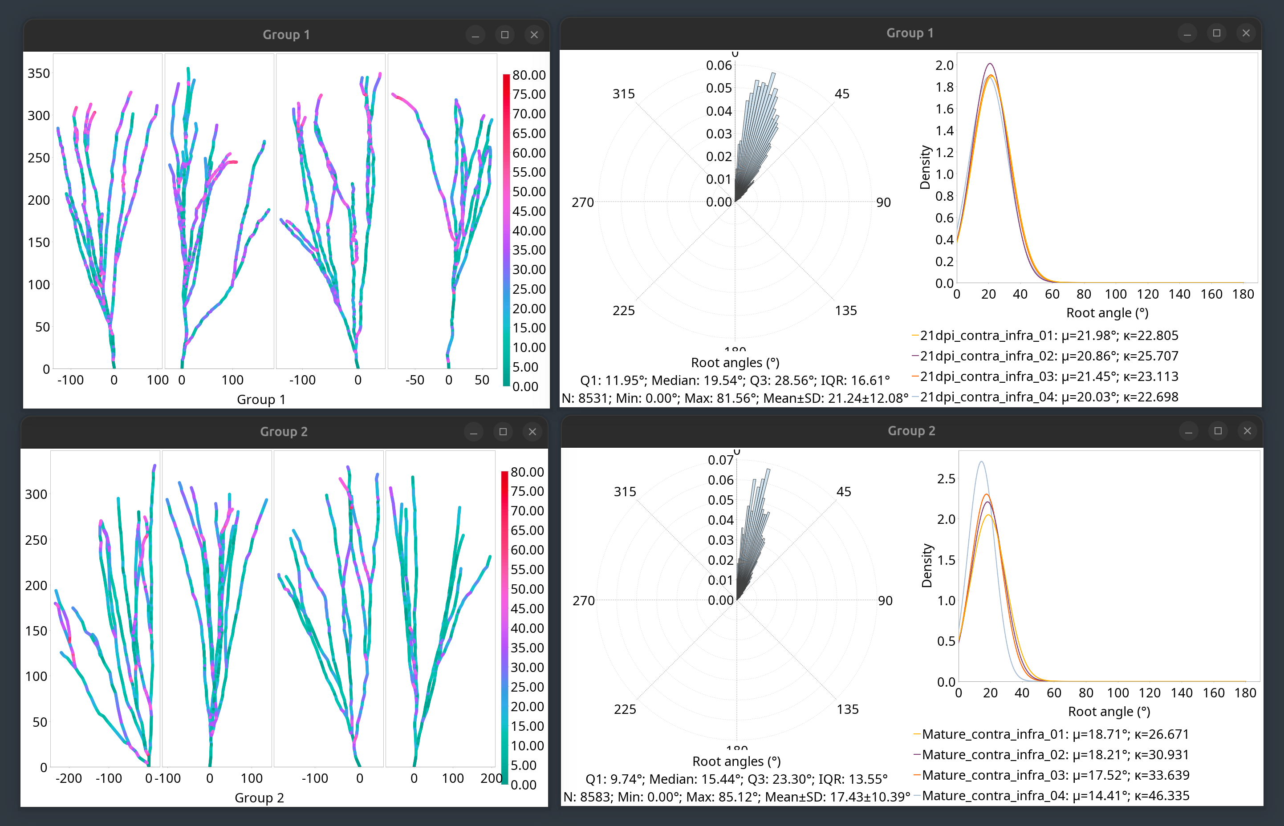Close the Group 2 root tracing window

coord(532,432)
